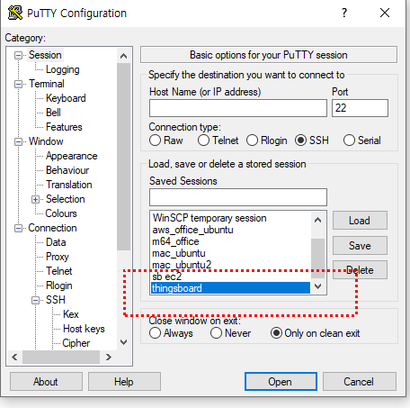Collapse the Connection tree node
410x408 pixels.
coord(18,228)
